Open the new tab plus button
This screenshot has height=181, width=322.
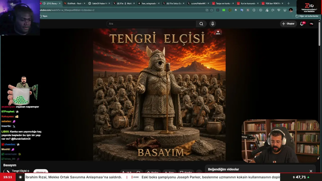288,4
